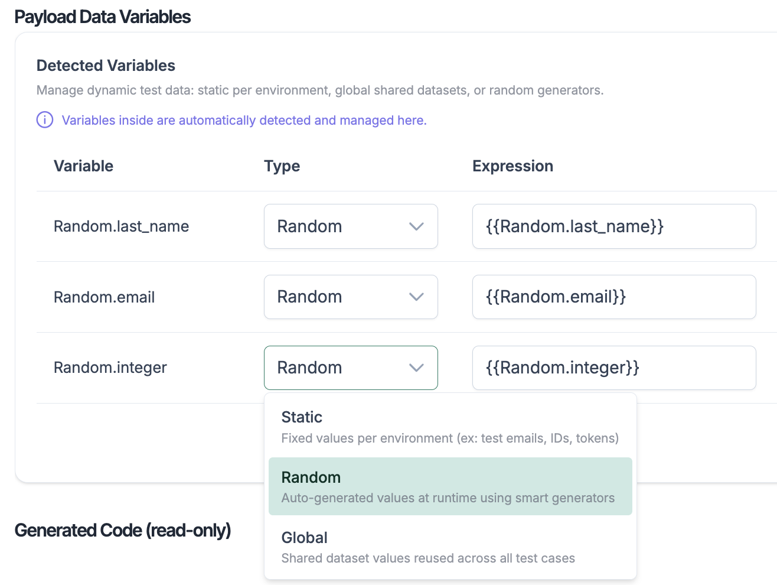The height and width of the screenshot is (585, 777).
Task: Click the {{Random.last_name}} expression field
Action: point(613,226)
